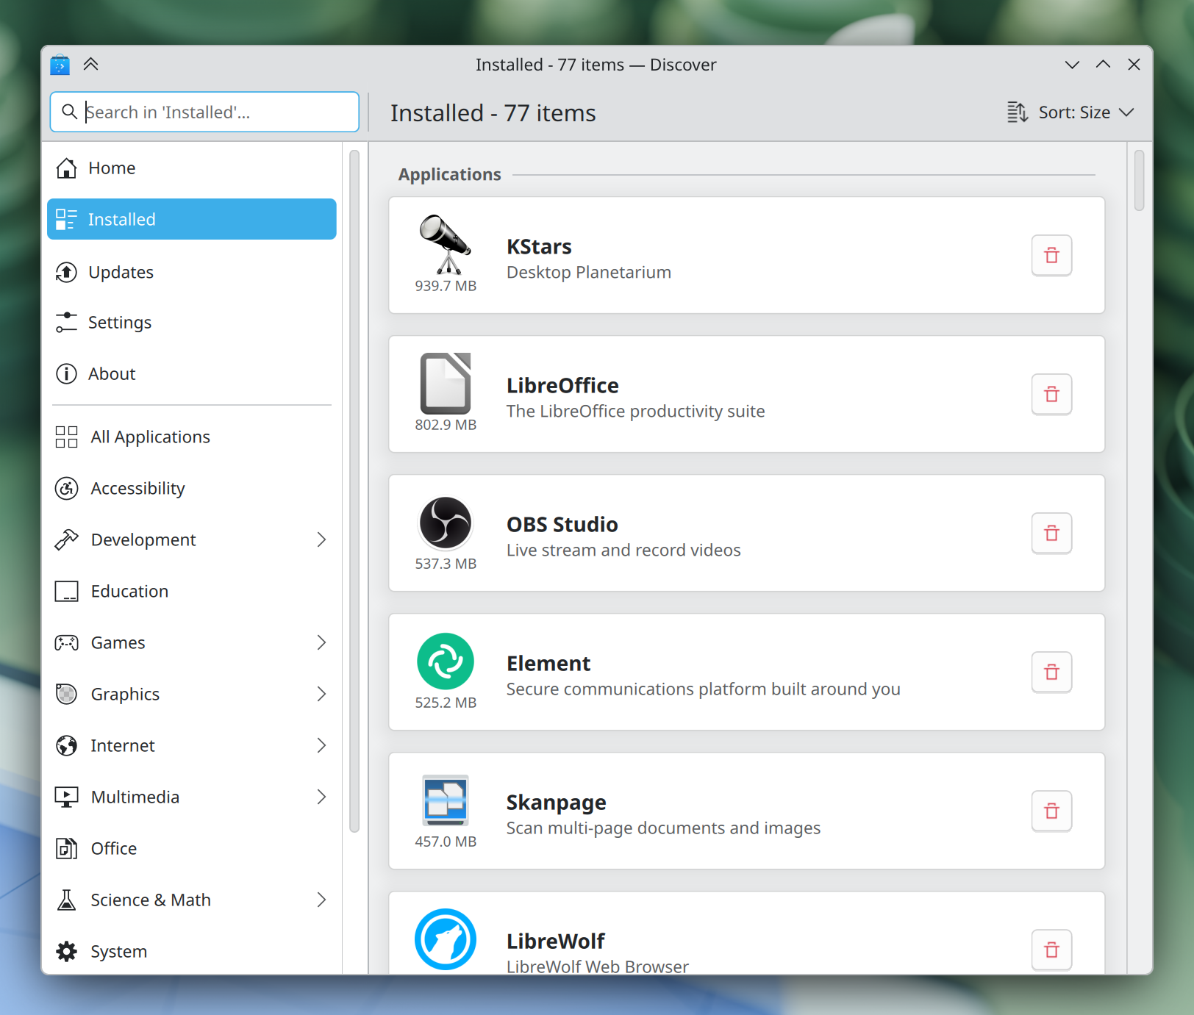Open the KStars app entry title
The width and height of the screenshot is (1194, 1015).
tap(539, 247)
